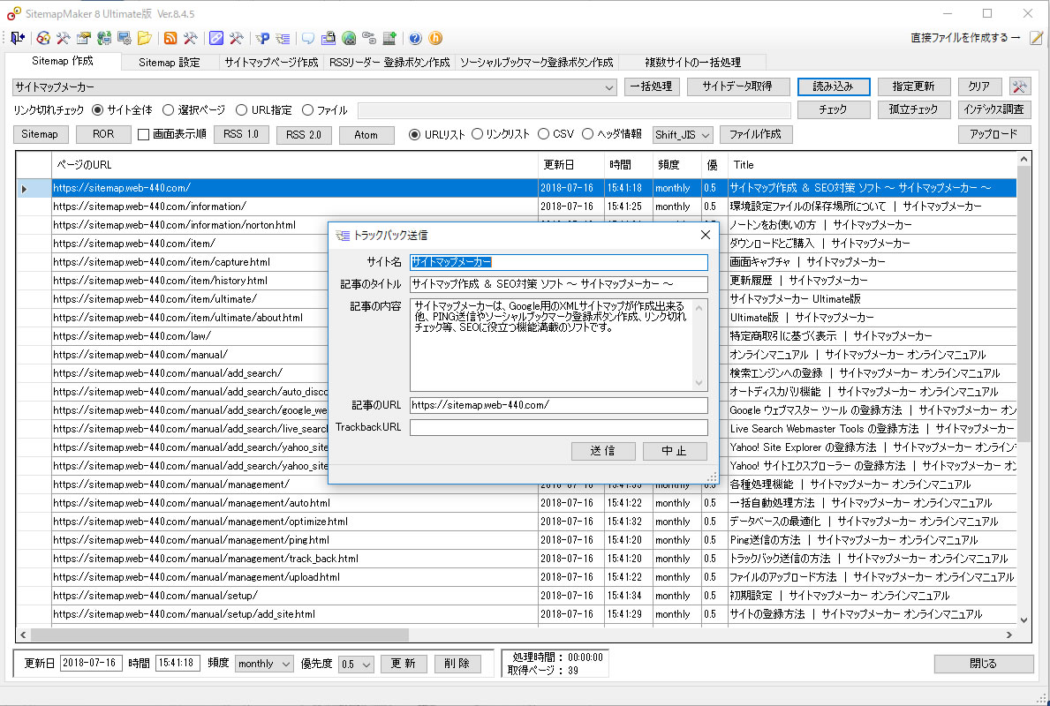Select CSV radio button
Screen dimensions: 1050x706
(543, 134)
